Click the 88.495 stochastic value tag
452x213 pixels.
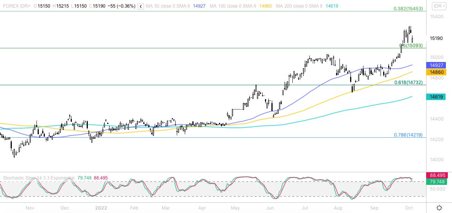click(437, 175)
